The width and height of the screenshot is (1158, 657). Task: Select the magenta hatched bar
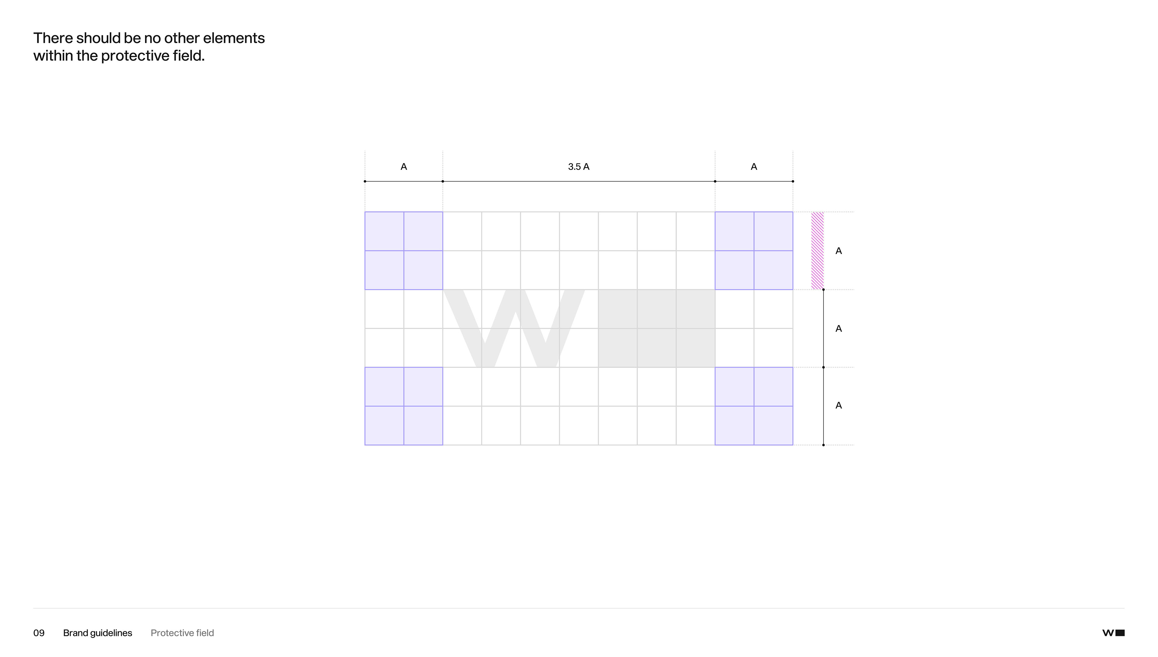tap(817, 250)
